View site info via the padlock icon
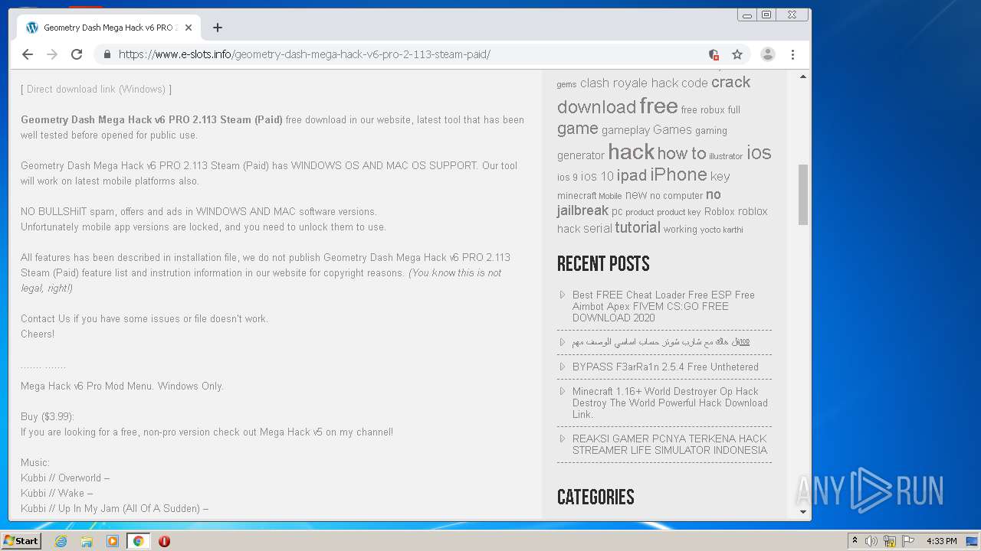Viewport: 981px width, 551px height. tap(107, 54)
